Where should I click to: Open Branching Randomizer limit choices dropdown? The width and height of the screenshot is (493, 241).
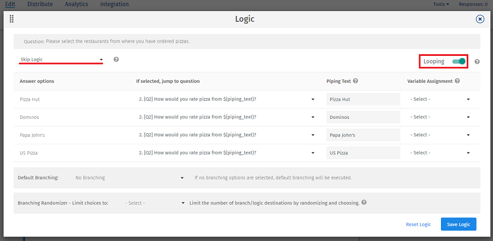(x=156, y=203)
